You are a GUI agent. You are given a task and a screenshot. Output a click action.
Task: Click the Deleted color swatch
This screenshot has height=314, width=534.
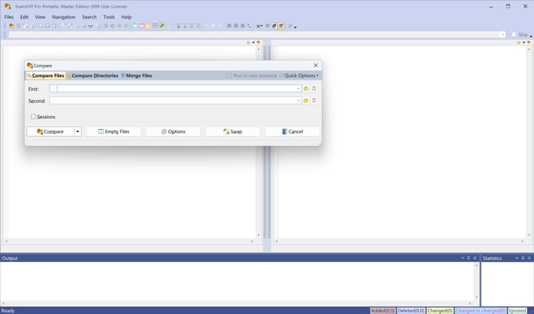(x=411, y=310)
